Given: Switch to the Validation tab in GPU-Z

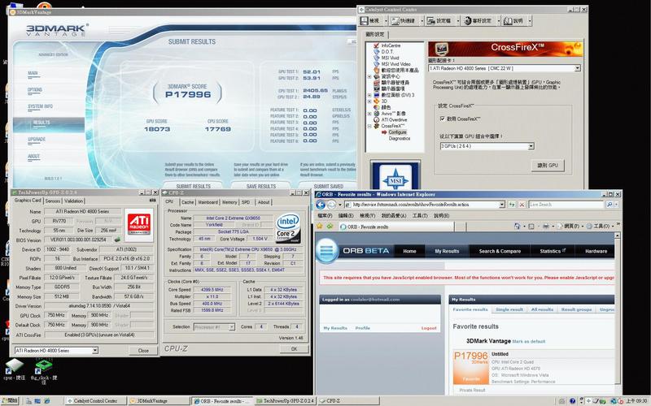Looking at the screenshot, I should [x=73, y=201].
